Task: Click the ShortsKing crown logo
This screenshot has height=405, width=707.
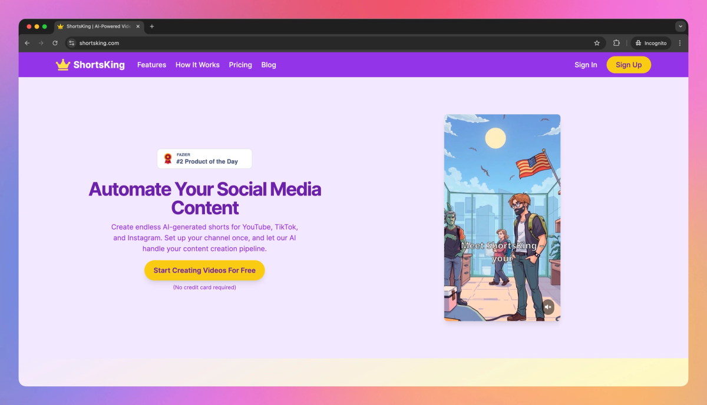Action: [x=63, y=65]
